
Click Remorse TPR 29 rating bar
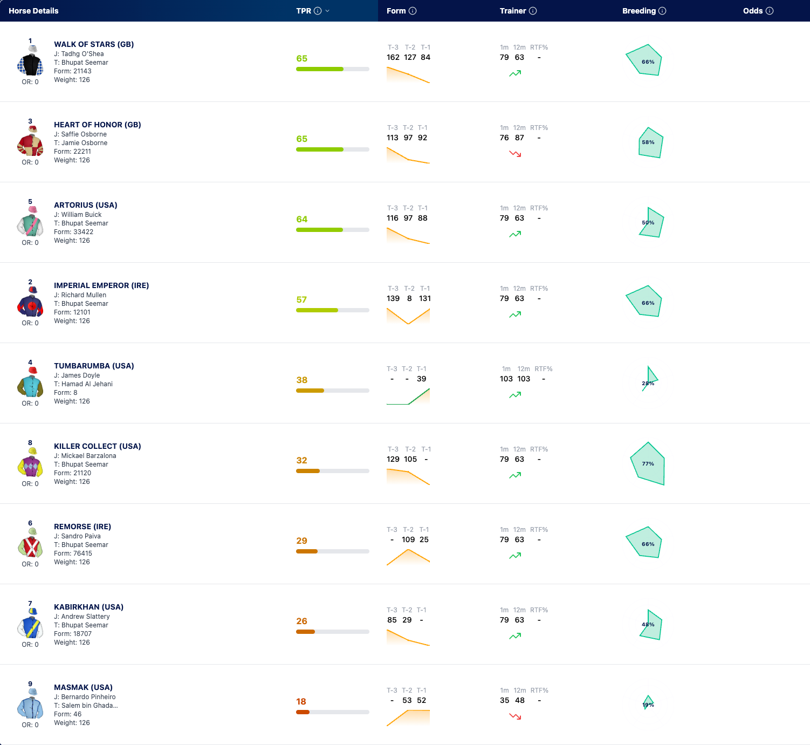pos(333,551)
